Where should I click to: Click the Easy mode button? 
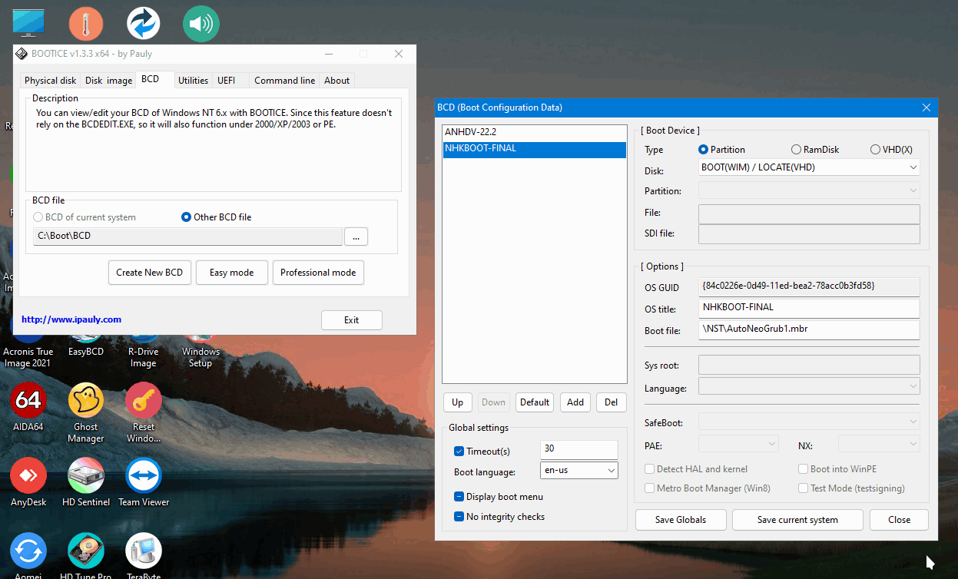tap(232, 273)
